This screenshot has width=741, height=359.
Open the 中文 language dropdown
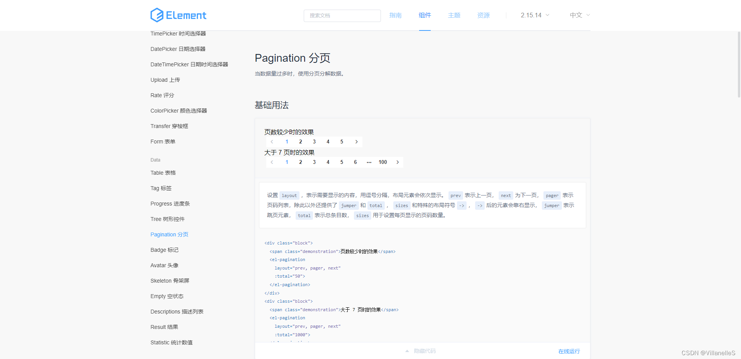[580, 15]
